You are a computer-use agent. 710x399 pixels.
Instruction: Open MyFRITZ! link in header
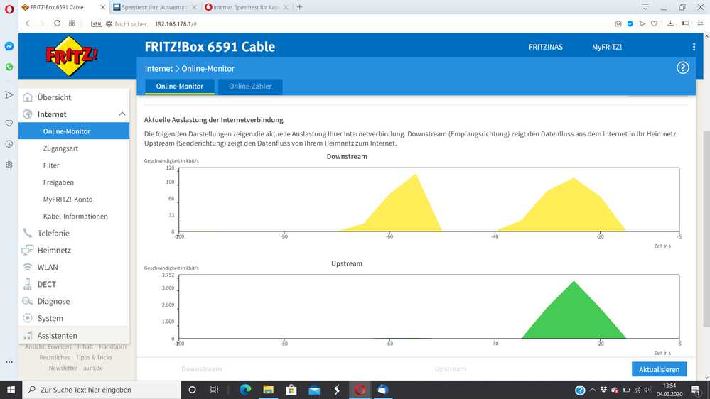[x=607, y=47]
